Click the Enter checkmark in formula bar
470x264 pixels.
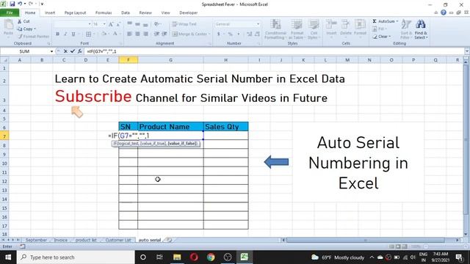[73, 51]
